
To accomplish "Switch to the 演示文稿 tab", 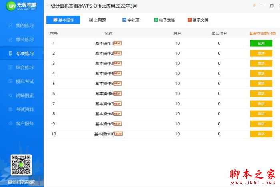I will (198, 20).
